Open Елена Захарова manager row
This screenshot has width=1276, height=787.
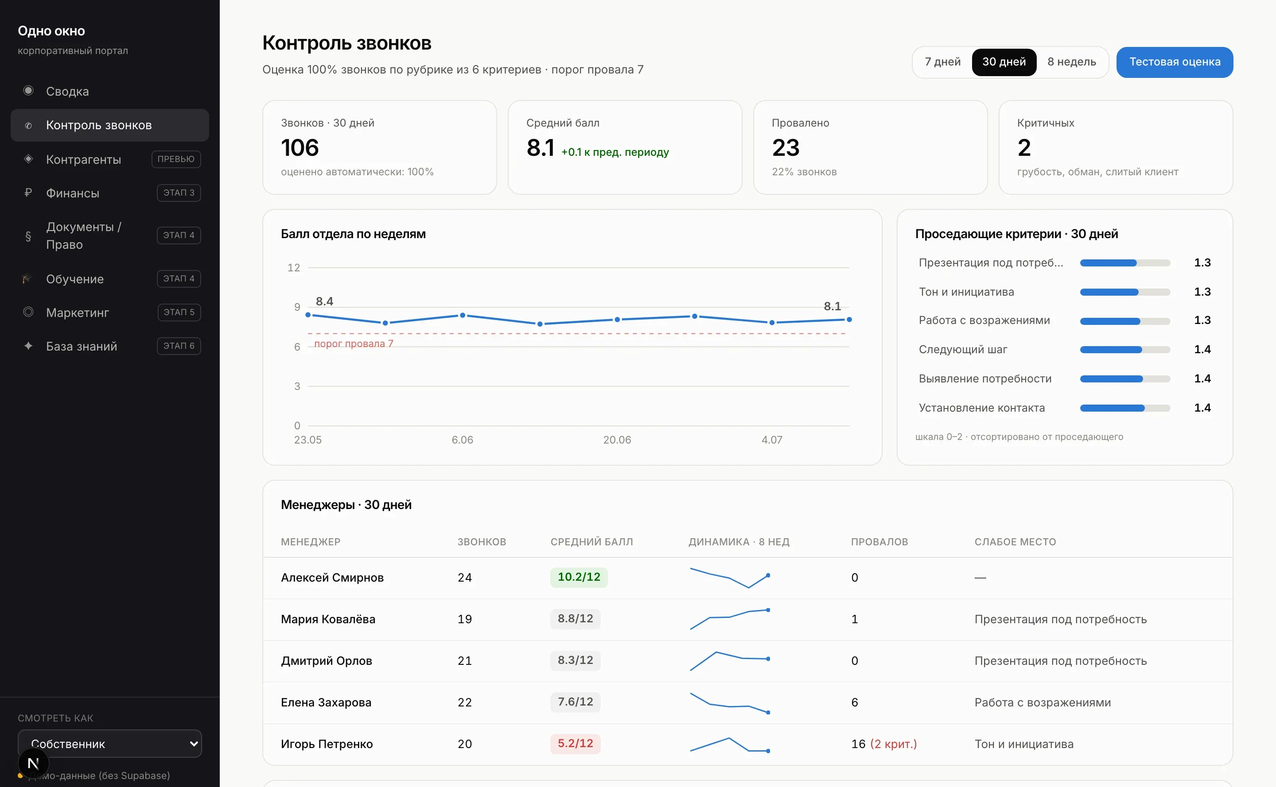[747, 703]
